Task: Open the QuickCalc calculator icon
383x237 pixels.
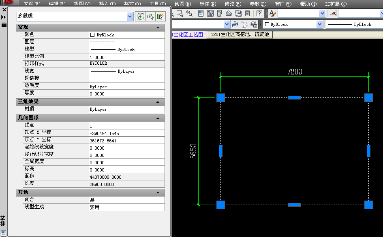Action: (x=248, y=13)
